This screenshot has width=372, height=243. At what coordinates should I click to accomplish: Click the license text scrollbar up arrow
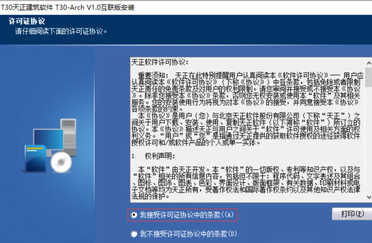click(369, 63)
